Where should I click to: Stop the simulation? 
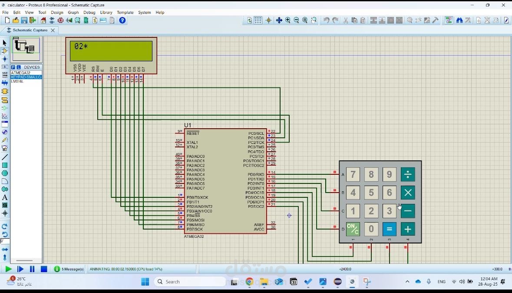coord(44,269)
